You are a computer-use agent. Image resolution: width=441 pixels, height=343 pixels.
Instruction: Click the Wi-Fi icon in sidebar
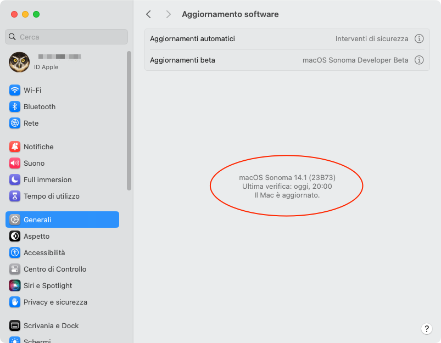15,90
